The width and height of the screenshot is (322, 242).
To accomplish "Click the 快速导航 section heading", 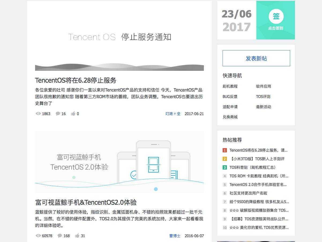I will tap(232, 76).
